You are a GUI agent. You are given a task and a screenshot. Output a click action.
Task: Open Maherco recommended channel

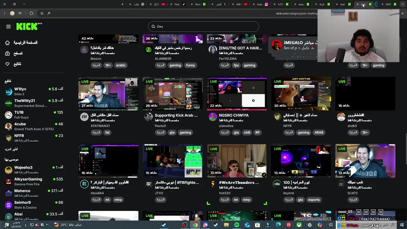(34, 193)
